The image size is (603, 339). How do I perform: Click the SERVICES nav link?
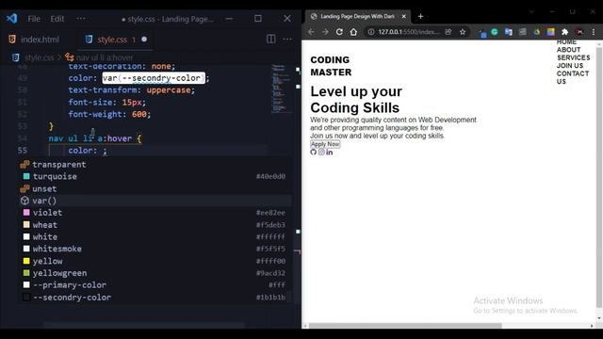(x=574, y=57)
